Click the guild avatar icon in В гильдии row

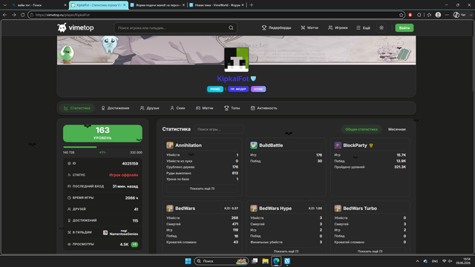[x=105, y=232]
